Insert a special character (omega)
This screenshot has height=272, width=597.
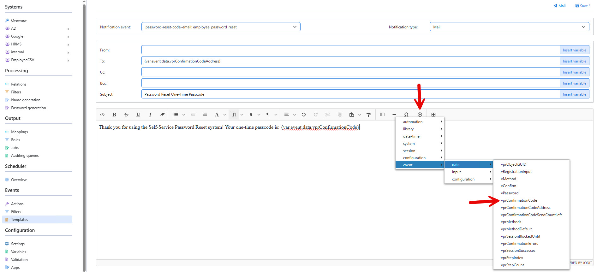click(x=406, y=115)
